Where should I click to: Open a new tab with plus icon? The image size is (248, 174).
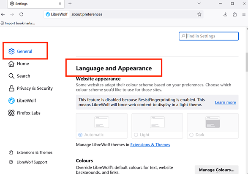[x=70, y=4]
